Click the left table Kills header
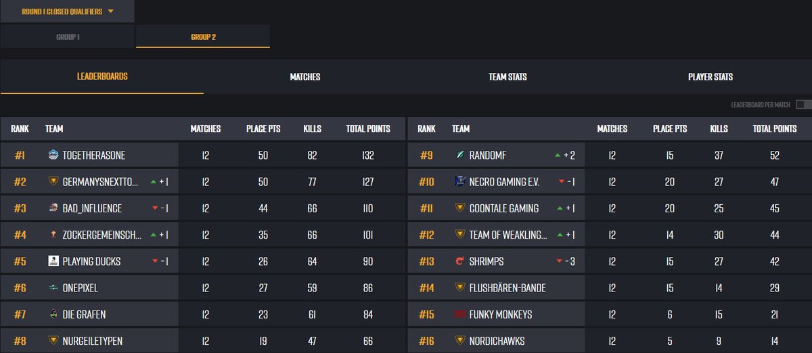The height and width of the screenshot is (353, 812). pos(312,128)
